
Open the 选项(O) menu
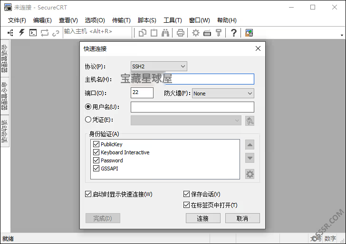tap(95, 20)
